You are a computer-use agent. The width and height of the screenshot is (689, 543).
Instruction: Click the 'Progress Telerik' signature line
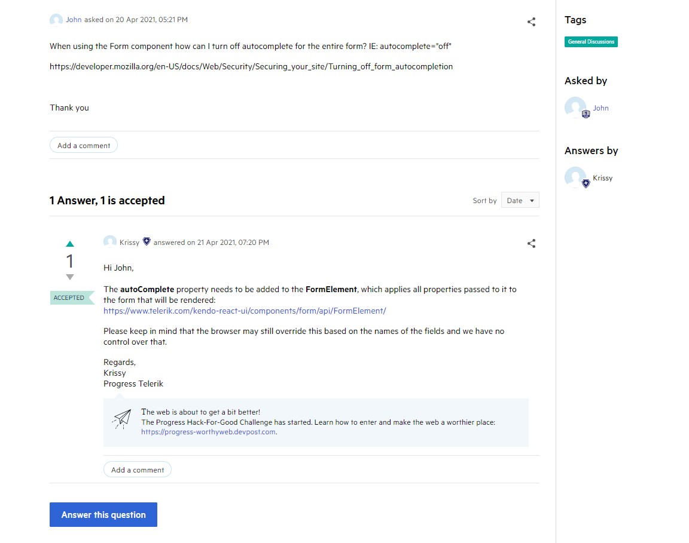point(133,384)
